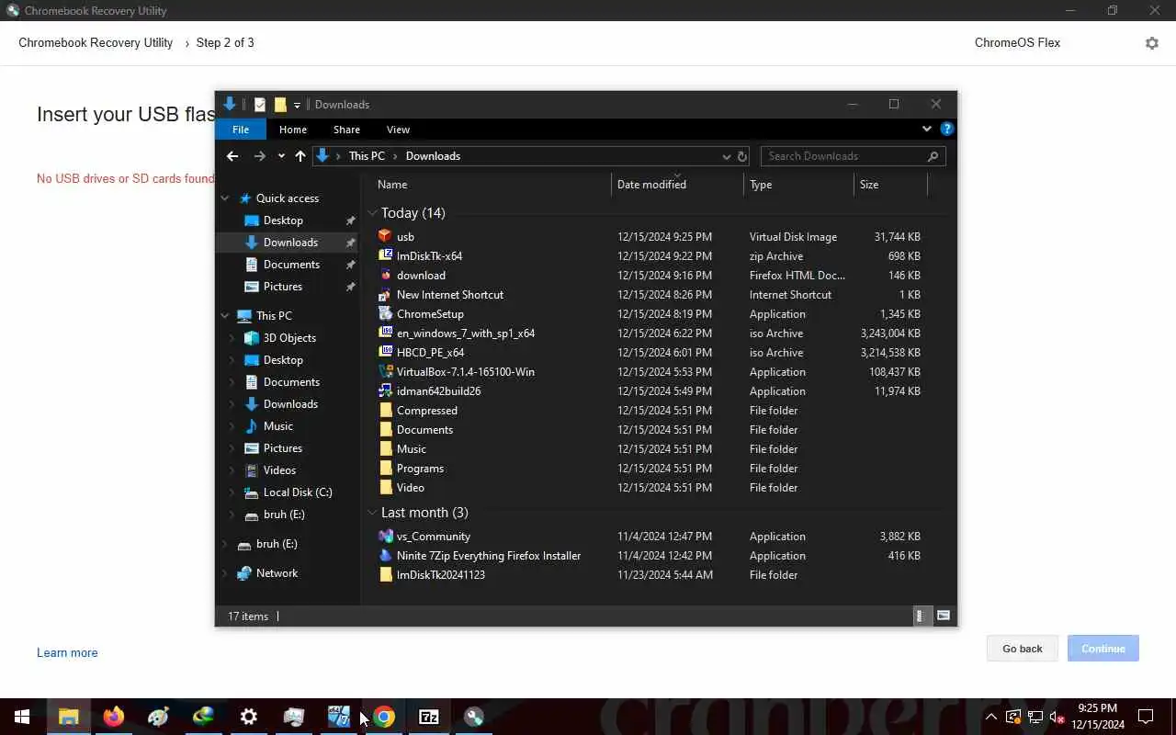Select the vs_Community application file
Screen dimensions: 1176x735
[x=649, y=537]
